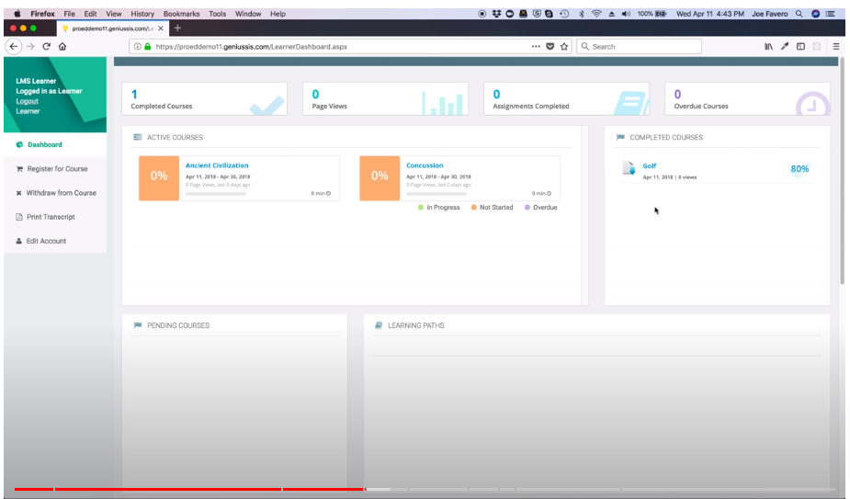Screen dimensions: 850x499
Task: Open the Ancient Civilization course
Action: pos(217,165)
